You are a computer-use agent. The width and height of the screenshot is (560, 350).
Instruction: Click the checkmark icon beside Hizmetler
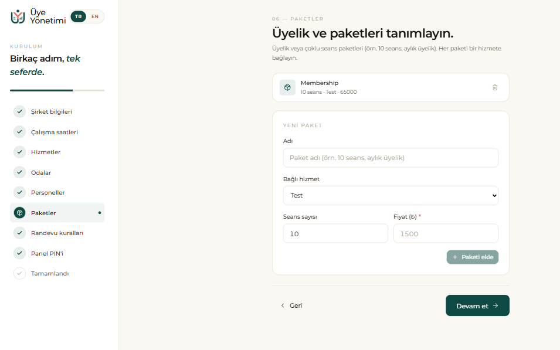coord(19,152)
